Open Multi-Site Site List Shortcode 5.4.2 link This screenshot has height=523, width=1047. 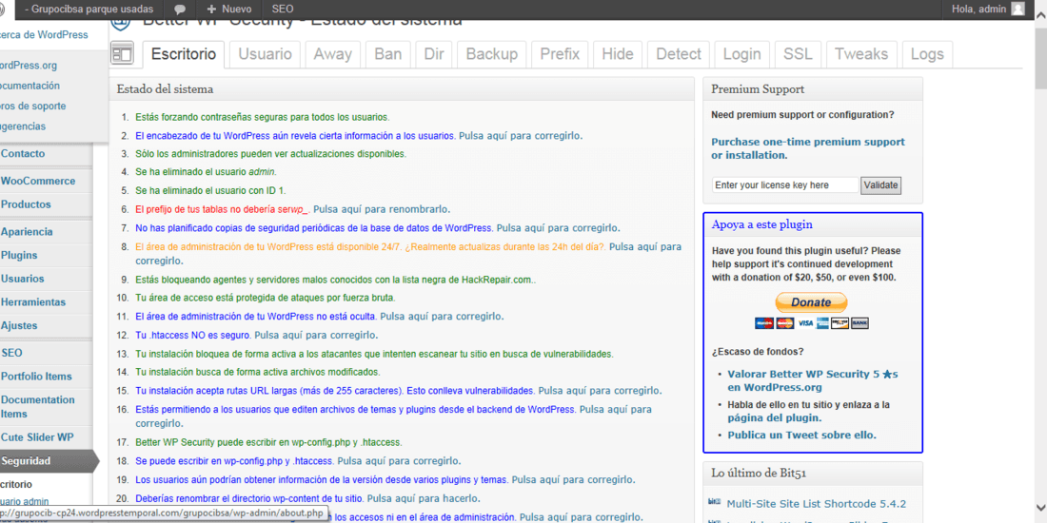coord(816,504)
